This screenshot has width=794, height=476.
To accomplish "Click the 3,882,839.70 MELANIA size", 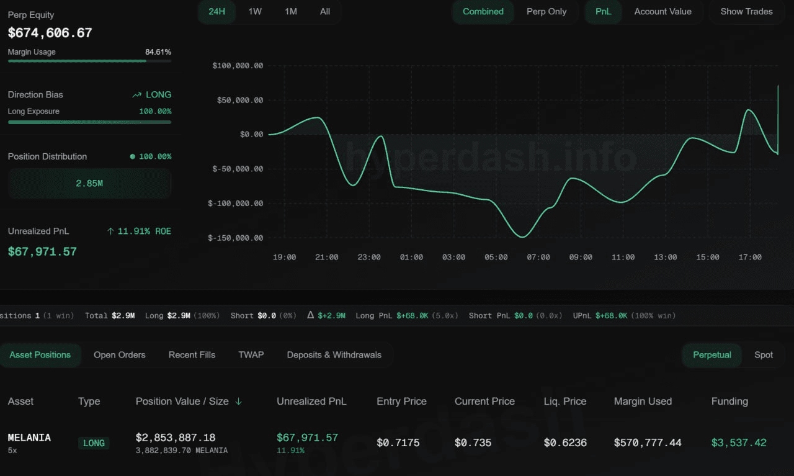I will 182,451.
